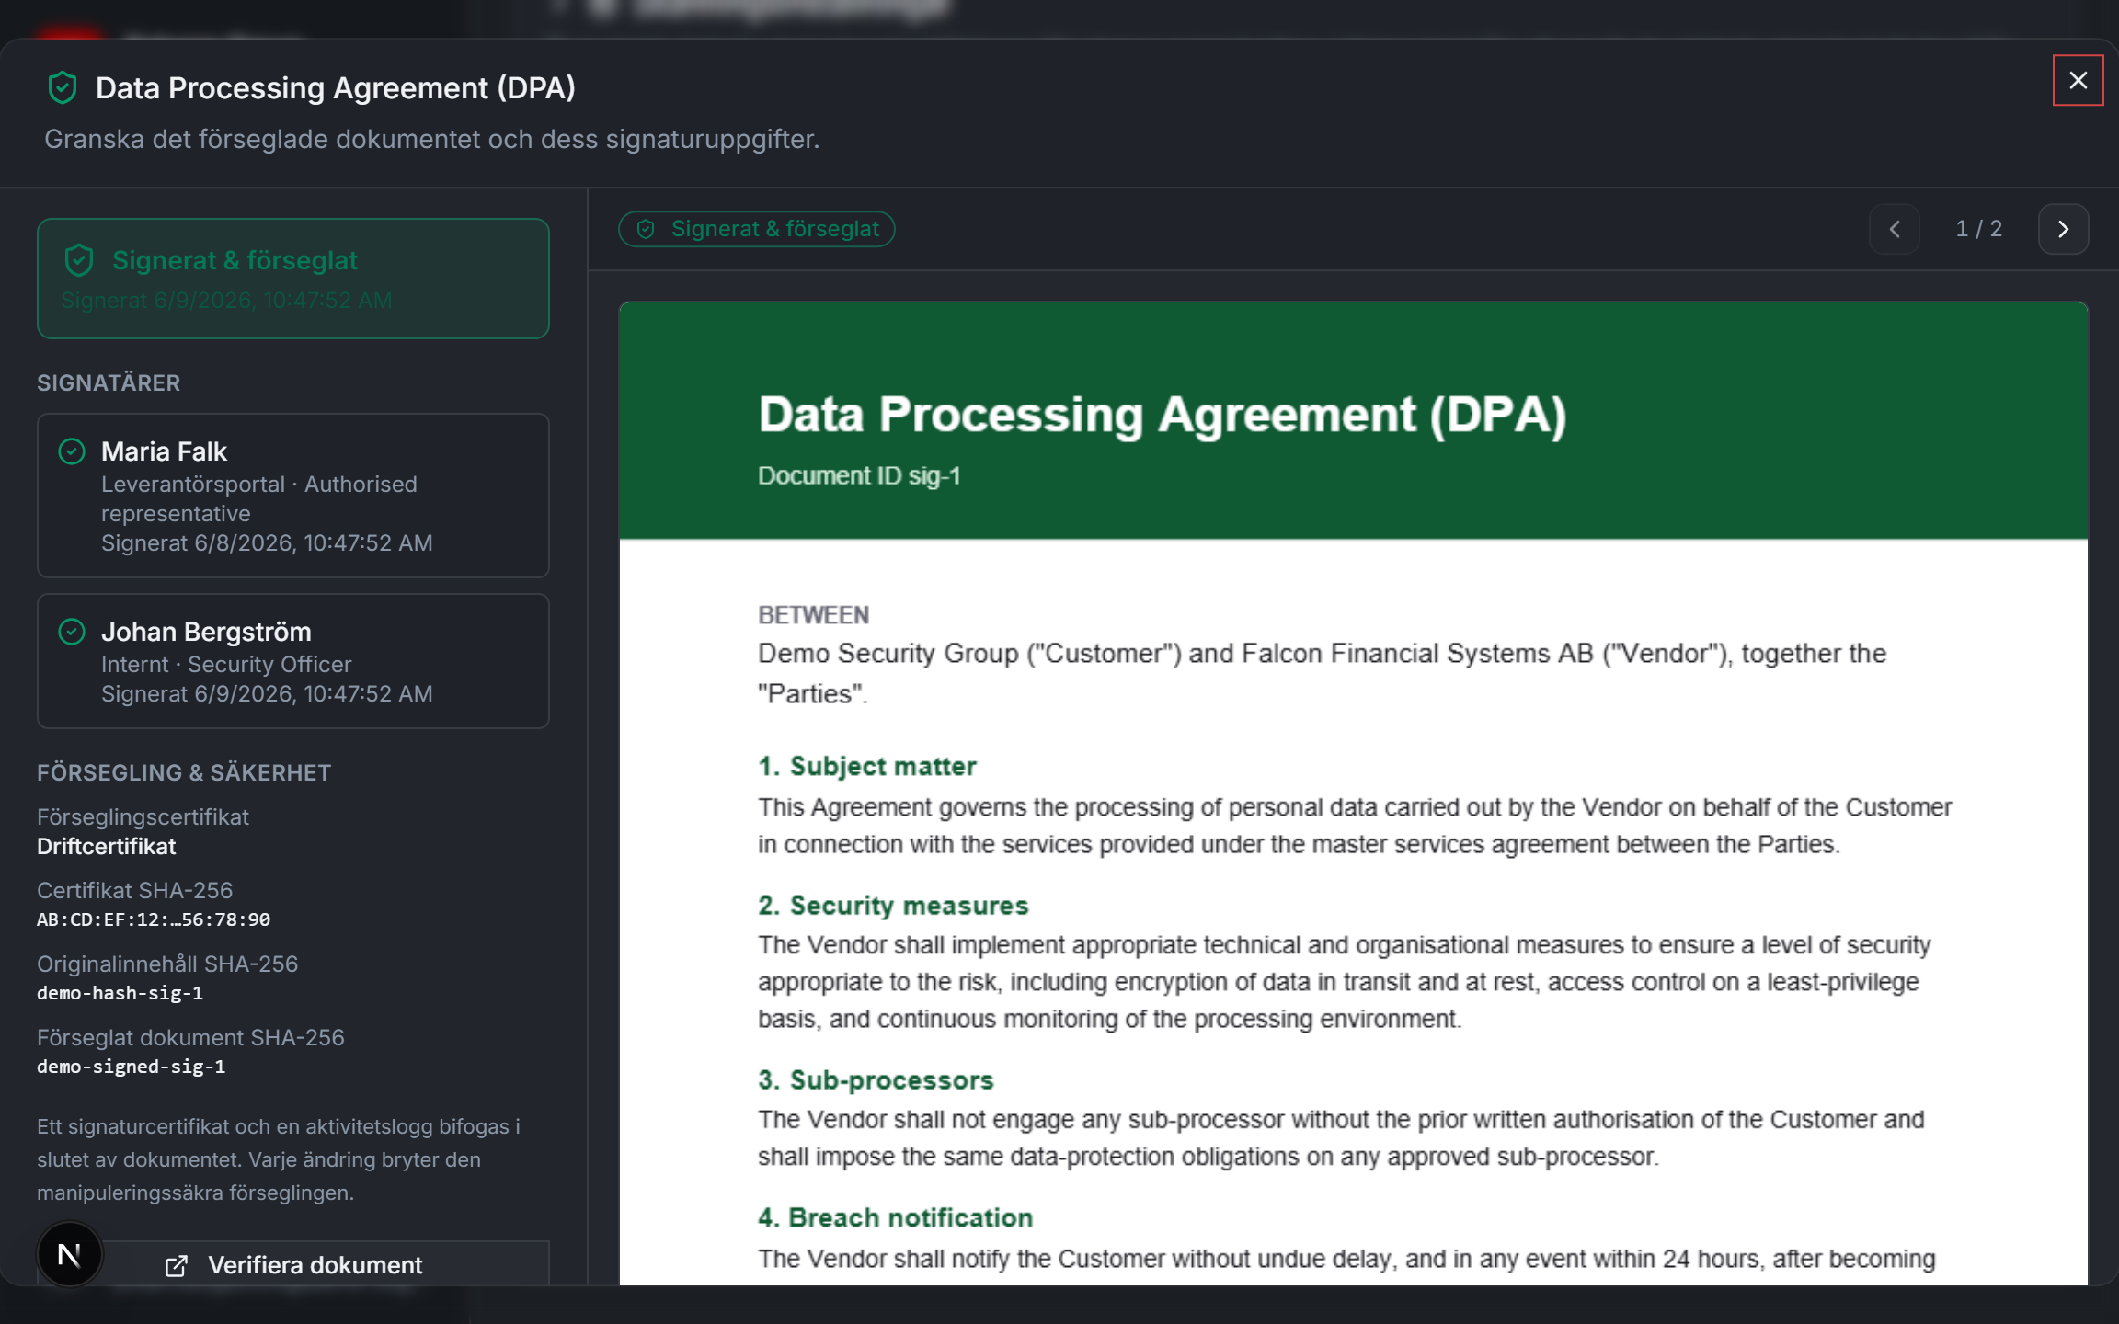This screenshot has width=2119, height=1324.
Task: Go to previous document page
Action: click(x=1895, y=229)
